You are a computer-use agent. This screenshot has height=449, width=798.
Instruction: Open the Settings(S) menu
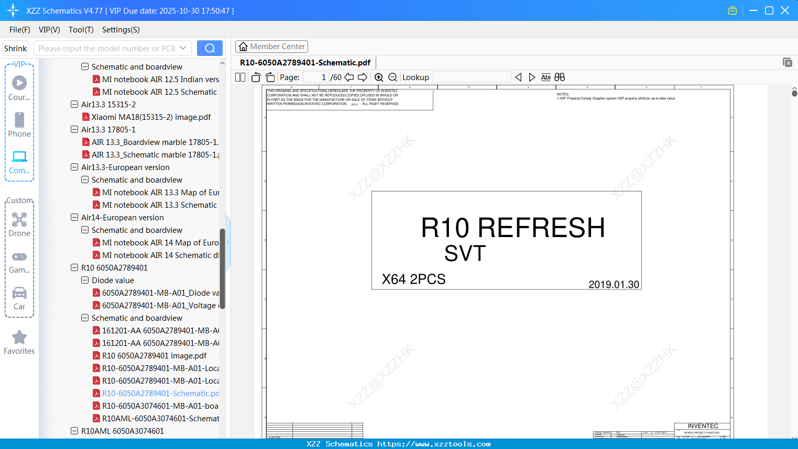(x=121, y=30)
